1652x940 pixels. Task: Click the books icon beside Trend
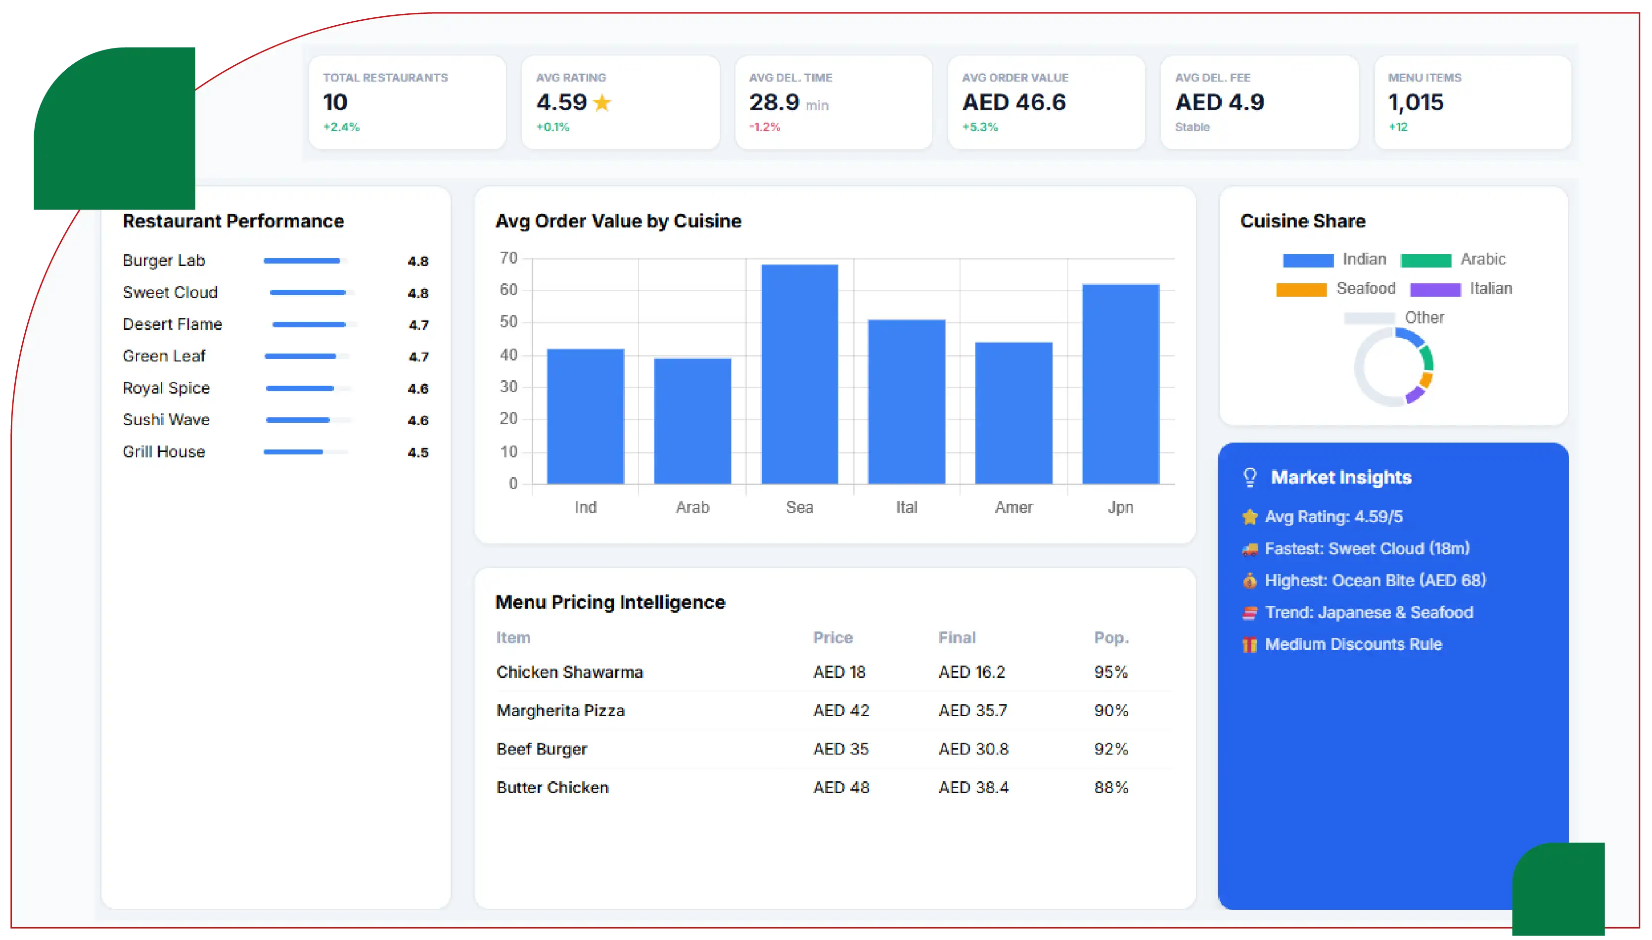(1250, 613)
